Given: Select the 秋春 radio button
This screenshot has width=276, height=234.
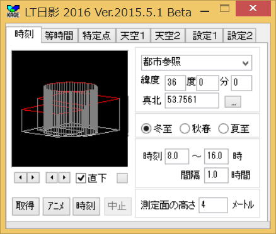Looking at the screenshot, I should (x=185, y=128).
